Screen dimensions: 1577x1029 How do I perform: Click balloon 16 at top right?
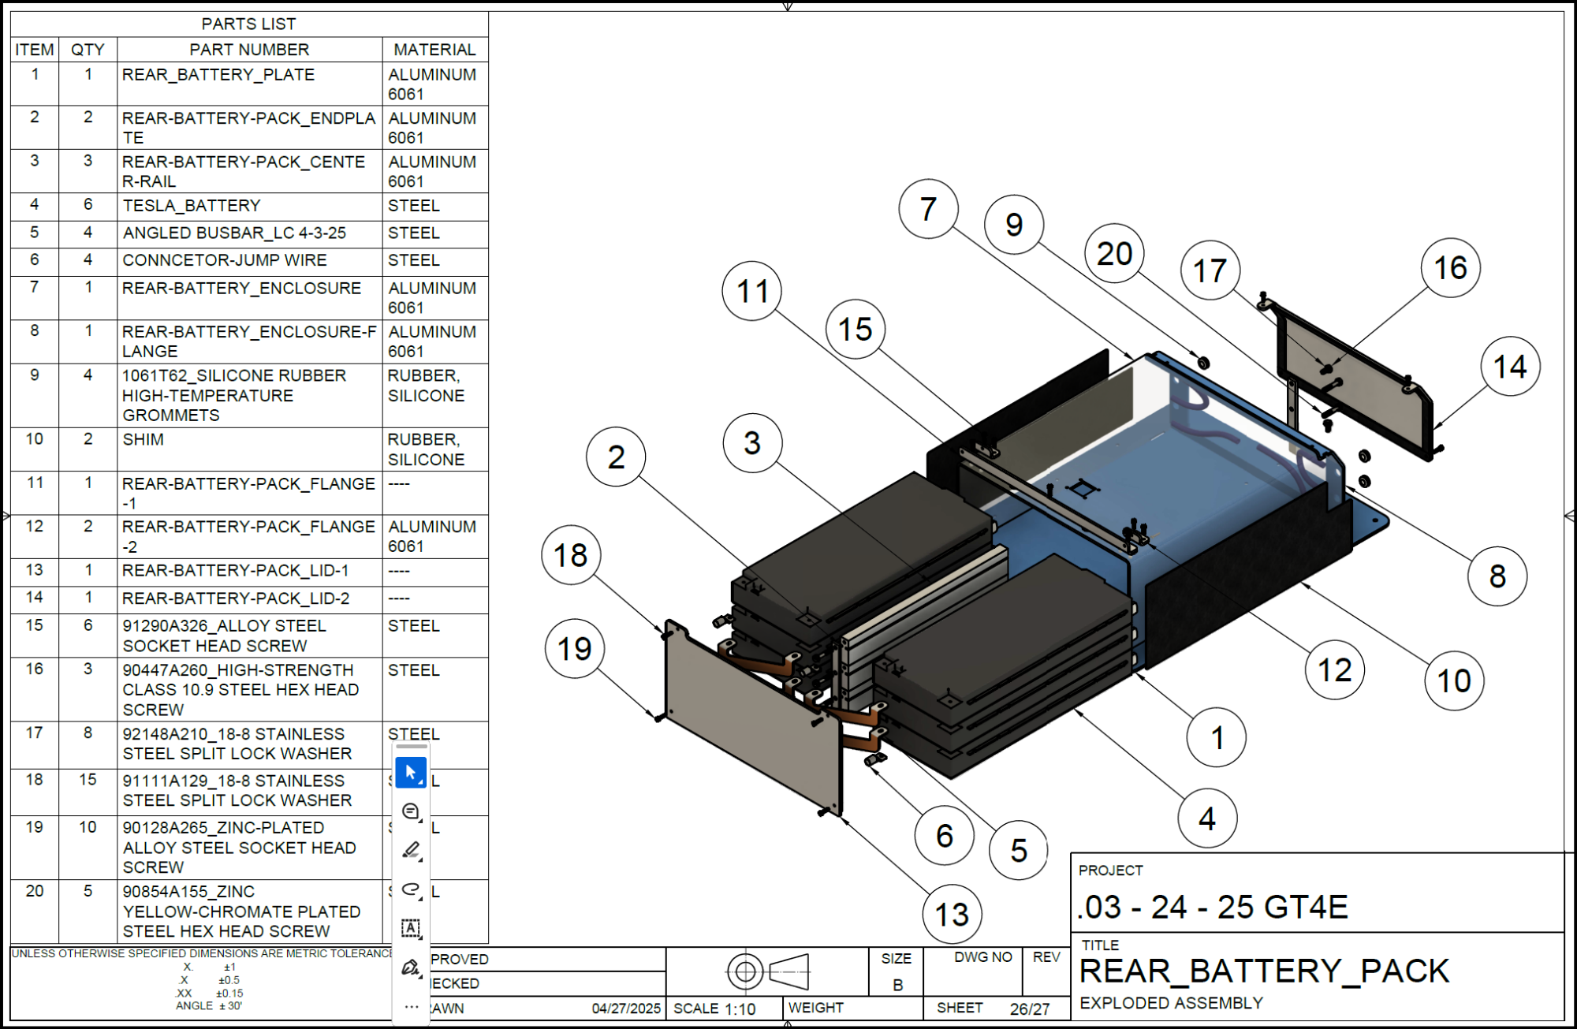click(x=1450, y=268)
